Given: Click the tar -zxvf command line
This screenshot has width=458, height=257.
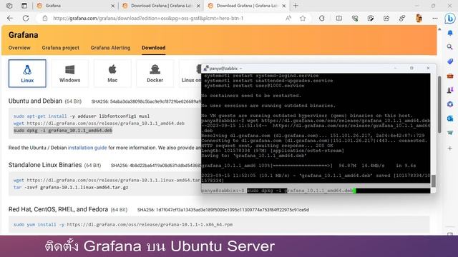Looking at the screenshot, I should point(71,187).
